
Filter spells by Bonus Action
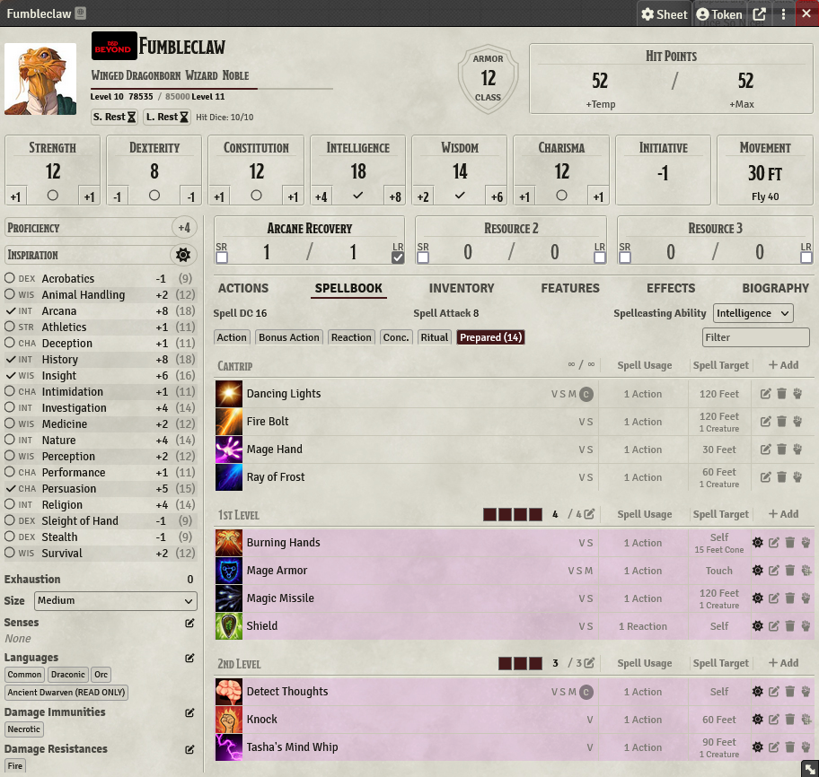pos(289,337)
